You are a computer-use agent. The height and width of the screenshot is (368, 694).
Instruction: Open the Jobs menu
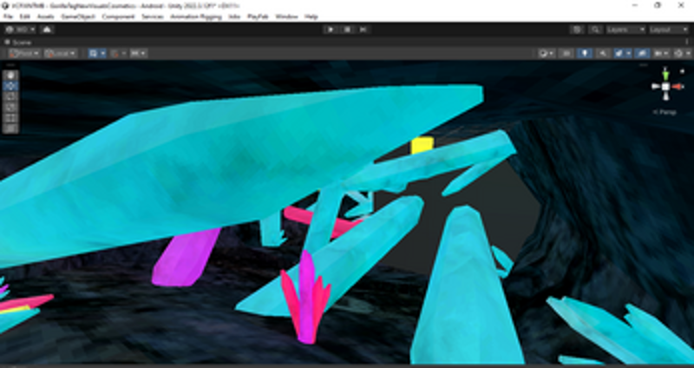click(x=234, y=16)
